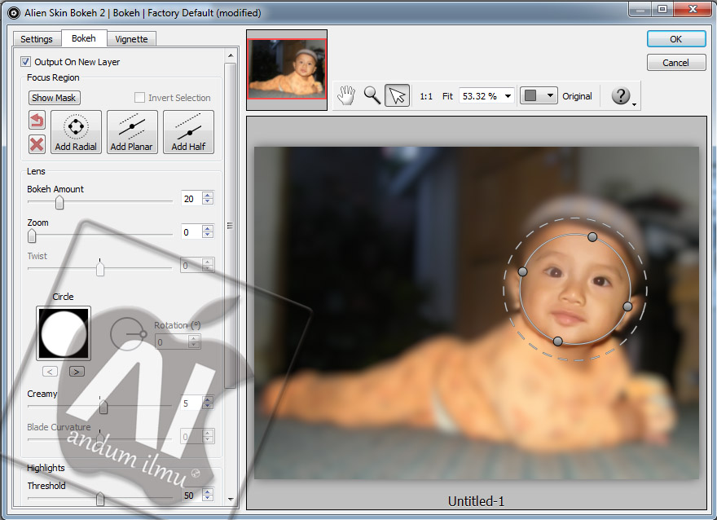The width and height of the screenshot is (717, 520).
Task: Select the arrow pointer tool
Action: (x=397, y=95)
